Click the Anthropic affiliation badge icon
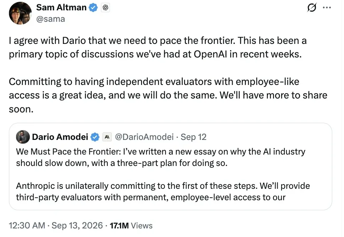The height and width of the screenshot is (237, 344). pos(107,137)
